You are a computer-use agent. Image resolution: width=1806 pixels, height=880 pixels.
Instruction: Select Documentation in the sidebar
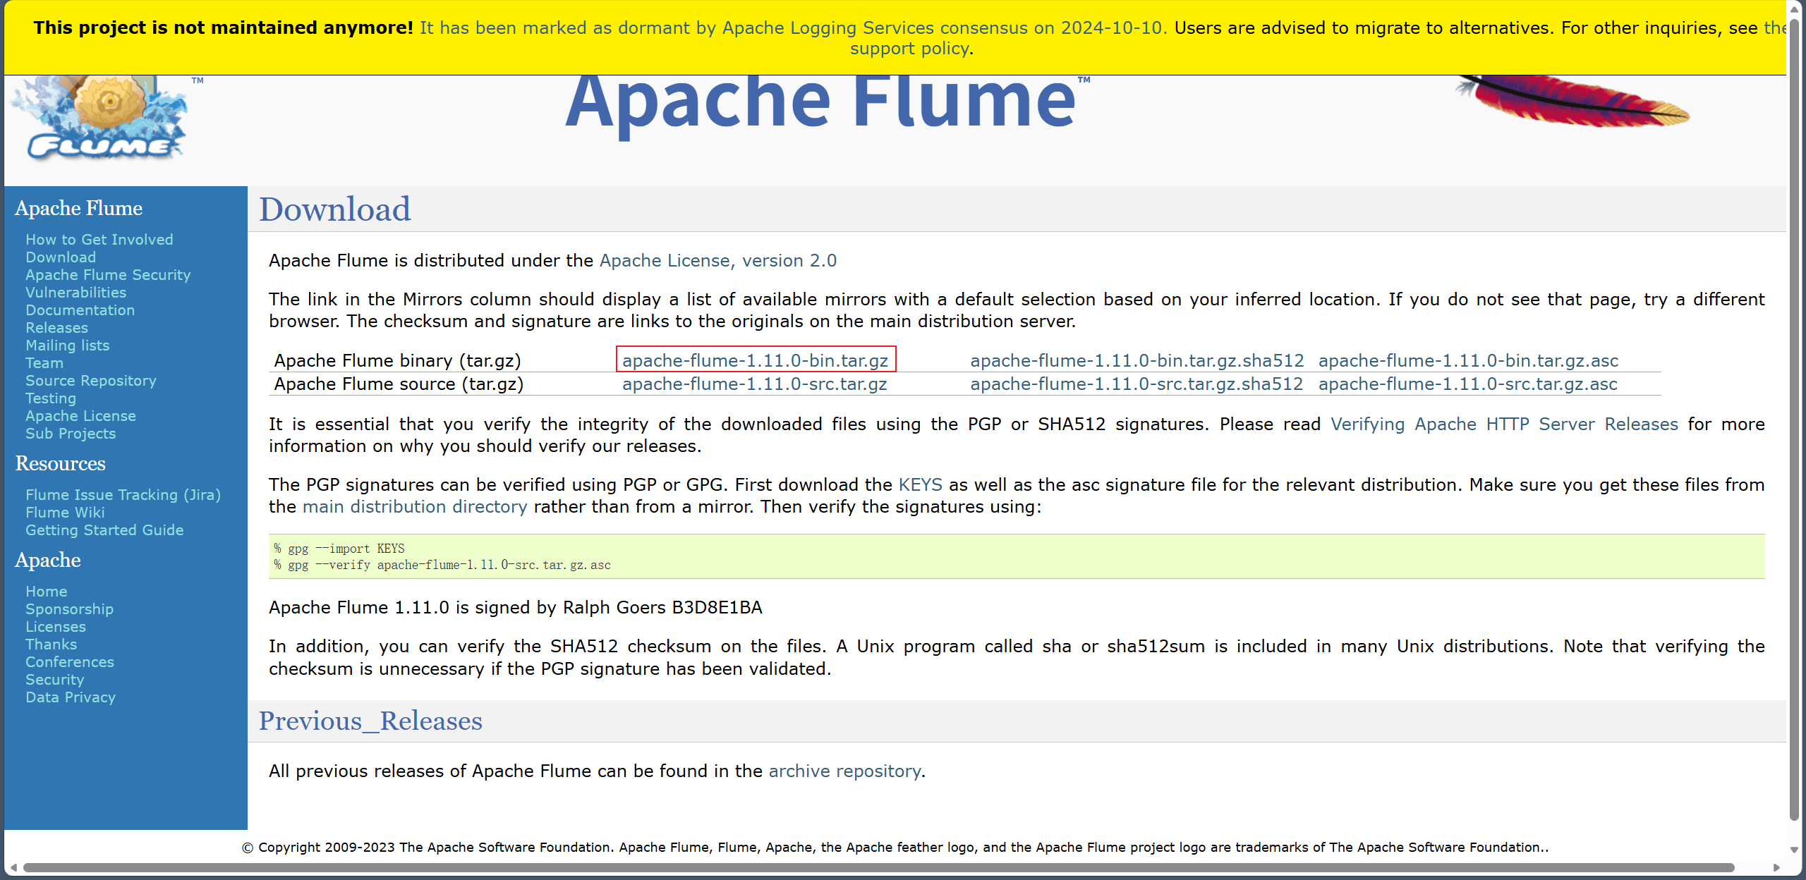click(80, 310)
